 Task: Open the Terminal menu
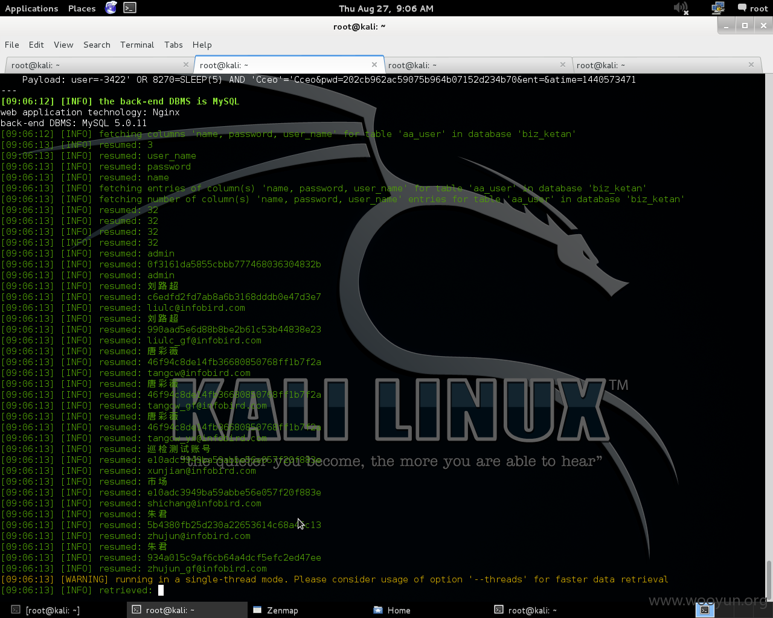(x=137, y=45)
